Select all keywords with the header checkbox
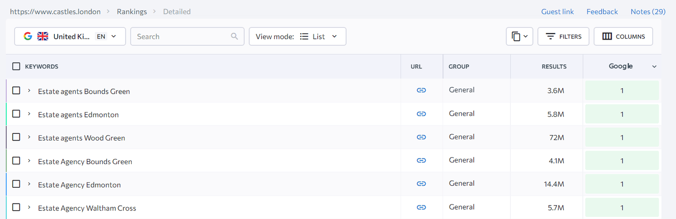The height and width of the screenshot is (219, 676). 16,66
